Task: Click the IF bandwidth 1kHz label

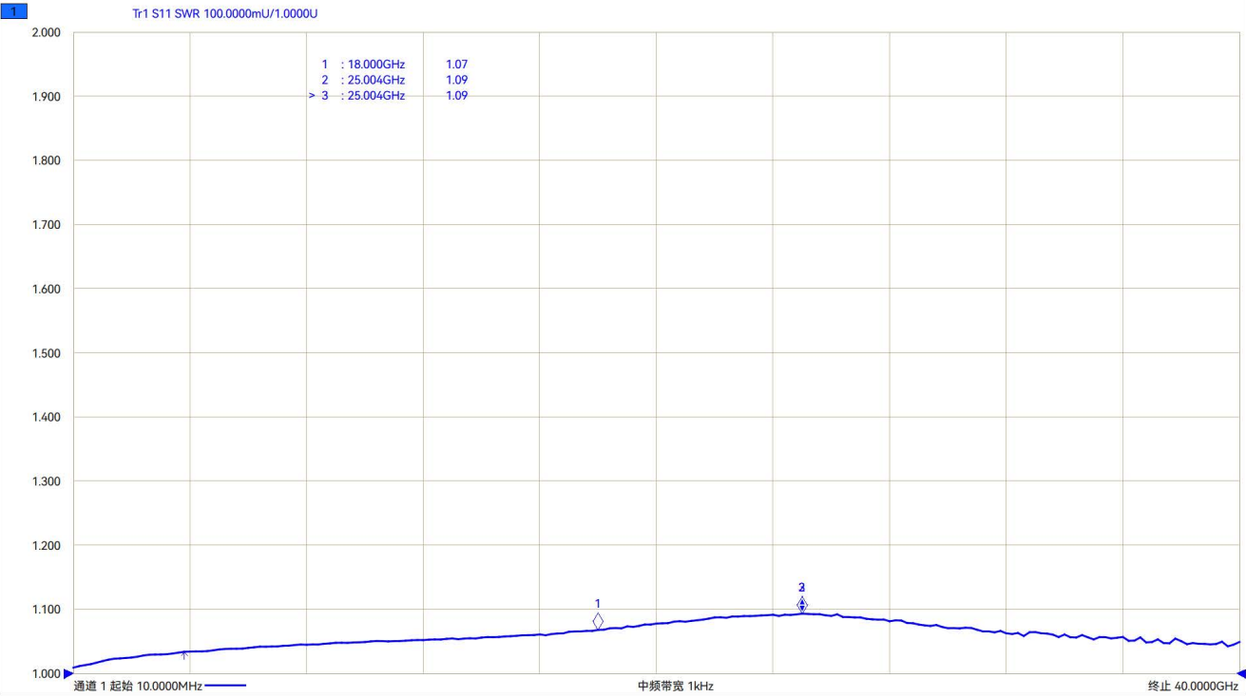Action: (x=675, y=686)
